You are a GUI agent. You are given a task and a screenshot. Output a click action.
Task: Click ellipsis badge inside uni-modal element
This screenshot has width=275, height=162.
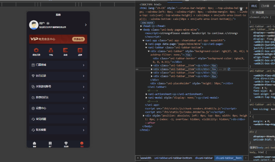[x=199, y=98]
